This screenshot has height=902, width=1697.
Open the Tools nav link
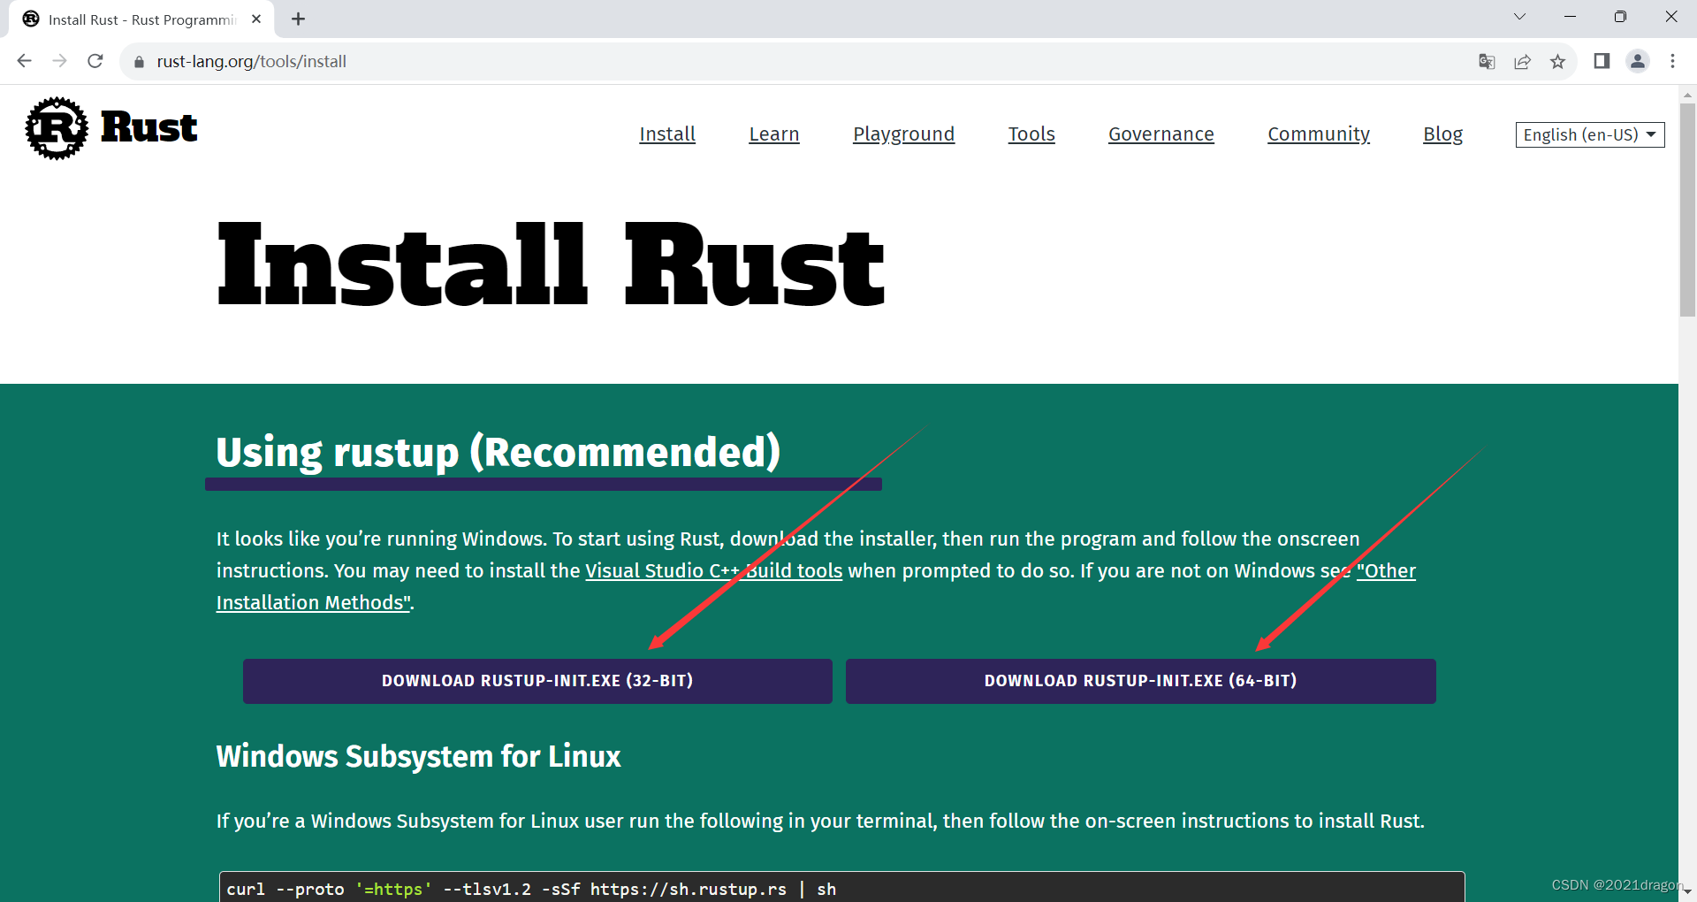pyautogui.click(x=1031, y=134)
